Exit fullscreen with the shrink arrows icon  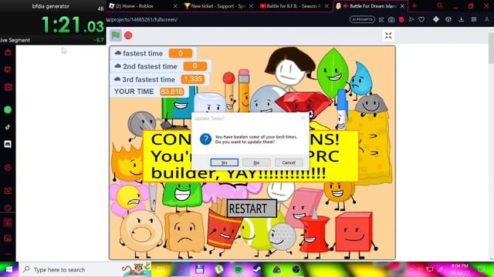click(x=388, y=35)
